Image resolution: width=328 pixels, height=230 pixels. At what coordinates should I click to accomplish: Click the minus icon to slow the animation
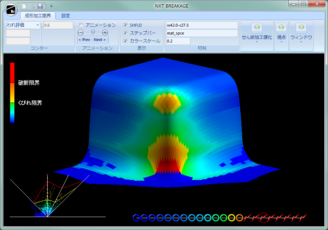[x=81, y=32]
